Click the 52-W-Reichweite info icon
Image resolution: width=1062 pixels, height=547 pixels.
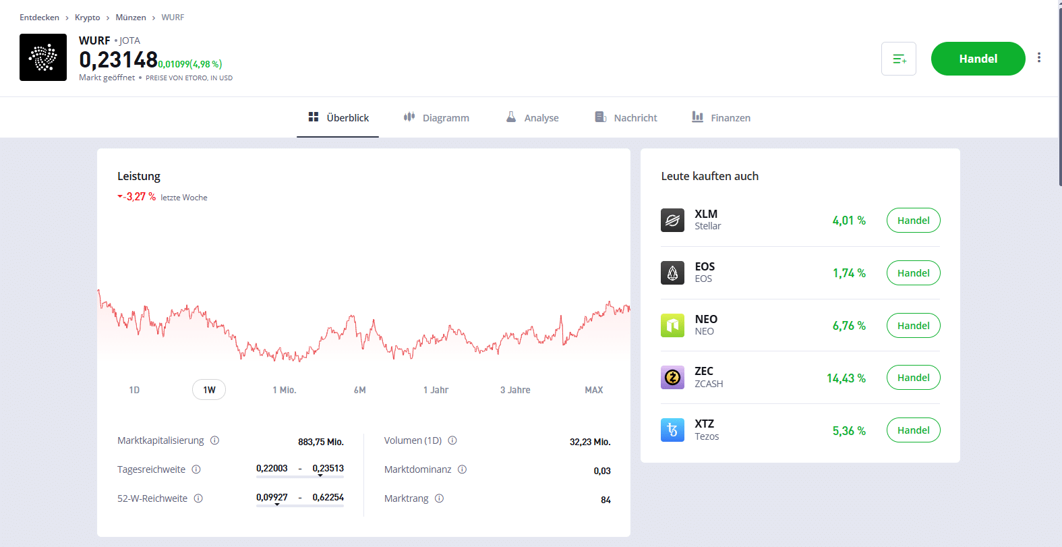coord(198,498)
